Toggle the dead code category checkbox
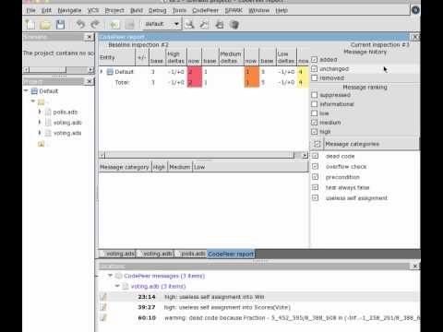 click(315, 156)
